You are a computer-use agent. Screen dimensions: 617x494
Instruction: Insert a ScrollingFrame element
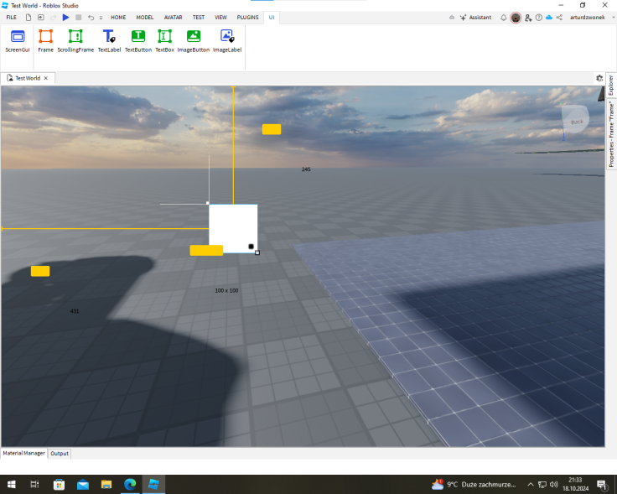click(75, 41)
